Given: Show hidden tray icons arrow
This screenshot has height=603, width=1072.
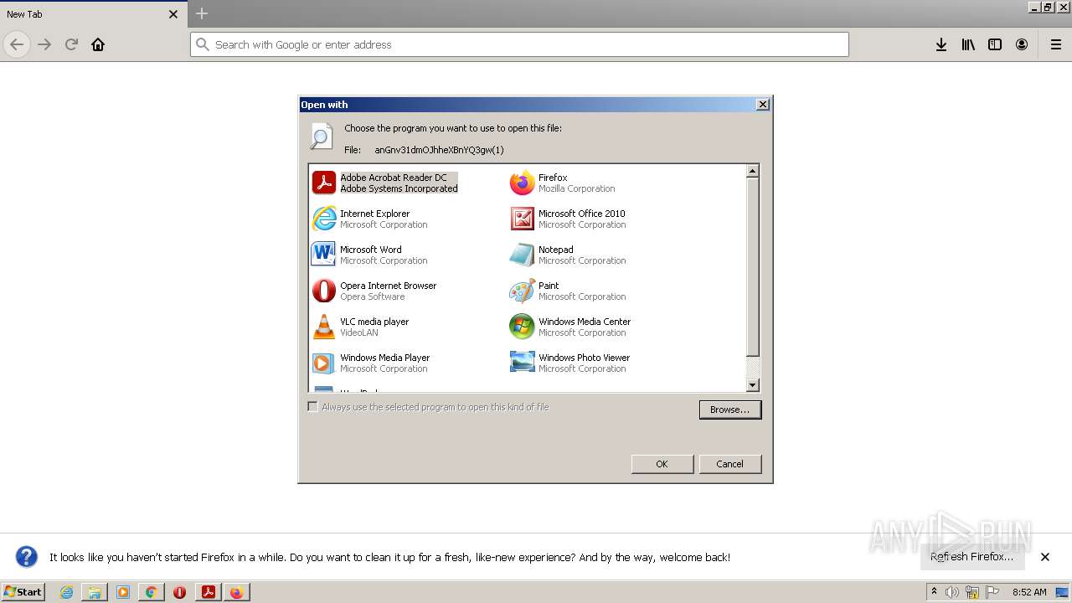Looking at the screenshot, I should pos(934,592).
